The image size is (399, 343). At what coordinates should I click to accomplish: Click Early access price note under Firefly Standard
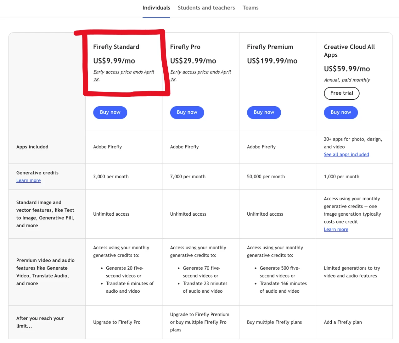[124, 76]
